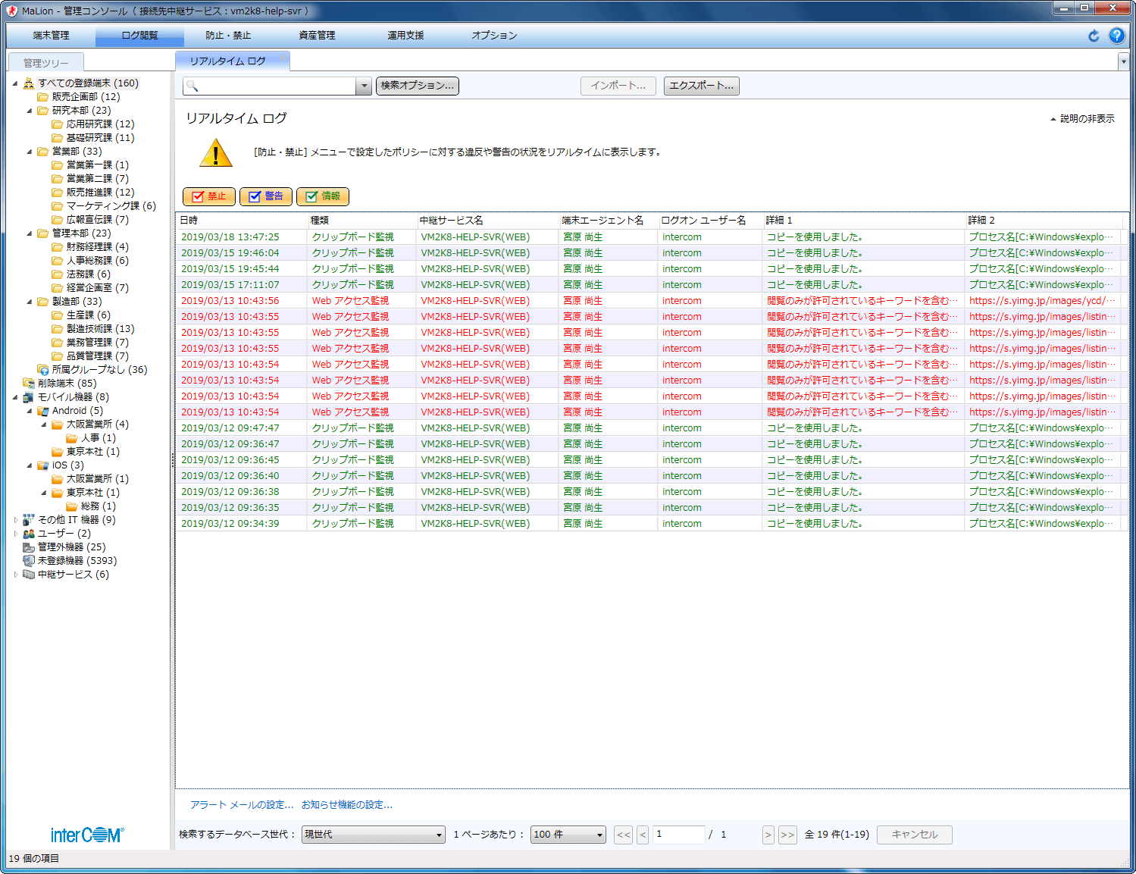Open help via blue question mark icon

point(1116,36)
